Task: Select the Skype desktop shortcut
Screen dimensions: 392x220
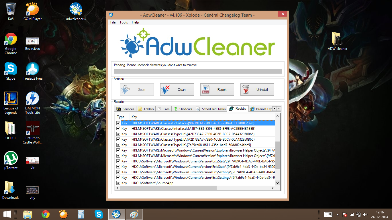Action: 11,71
